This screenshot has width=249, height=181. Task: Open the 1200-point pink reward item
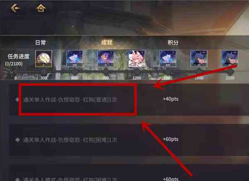point(137,58)
